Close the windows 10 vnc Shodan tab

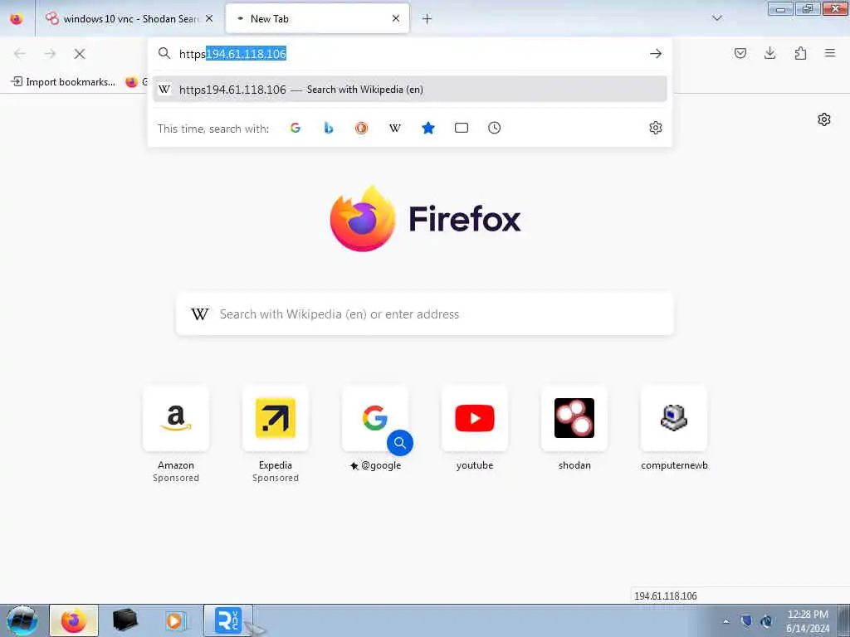(x=209, y=18)
